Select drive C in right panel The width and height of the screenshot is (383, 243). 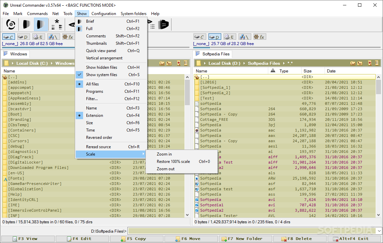click(x=200, y=37)
